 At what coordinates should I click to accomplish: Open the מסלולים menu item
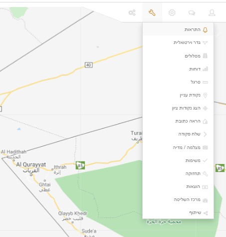click(x=178, y=56)
